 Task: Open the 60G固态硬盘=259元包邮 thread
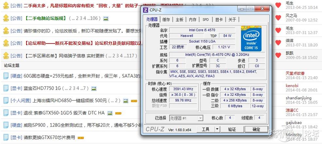82,76
